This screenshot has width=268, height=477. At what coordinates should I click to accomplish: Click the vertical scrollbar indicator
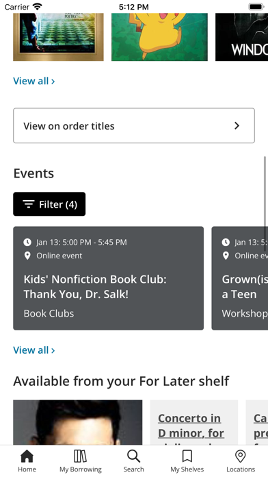[x=265, y=199]
